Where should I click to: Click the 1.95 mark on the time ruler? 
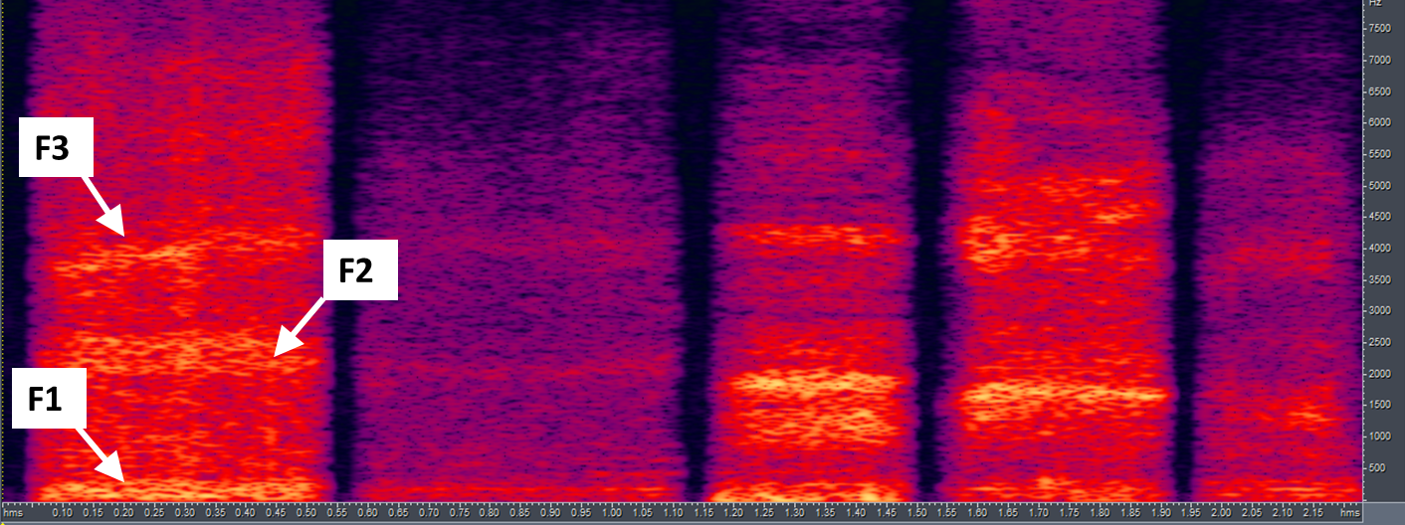1191,514
